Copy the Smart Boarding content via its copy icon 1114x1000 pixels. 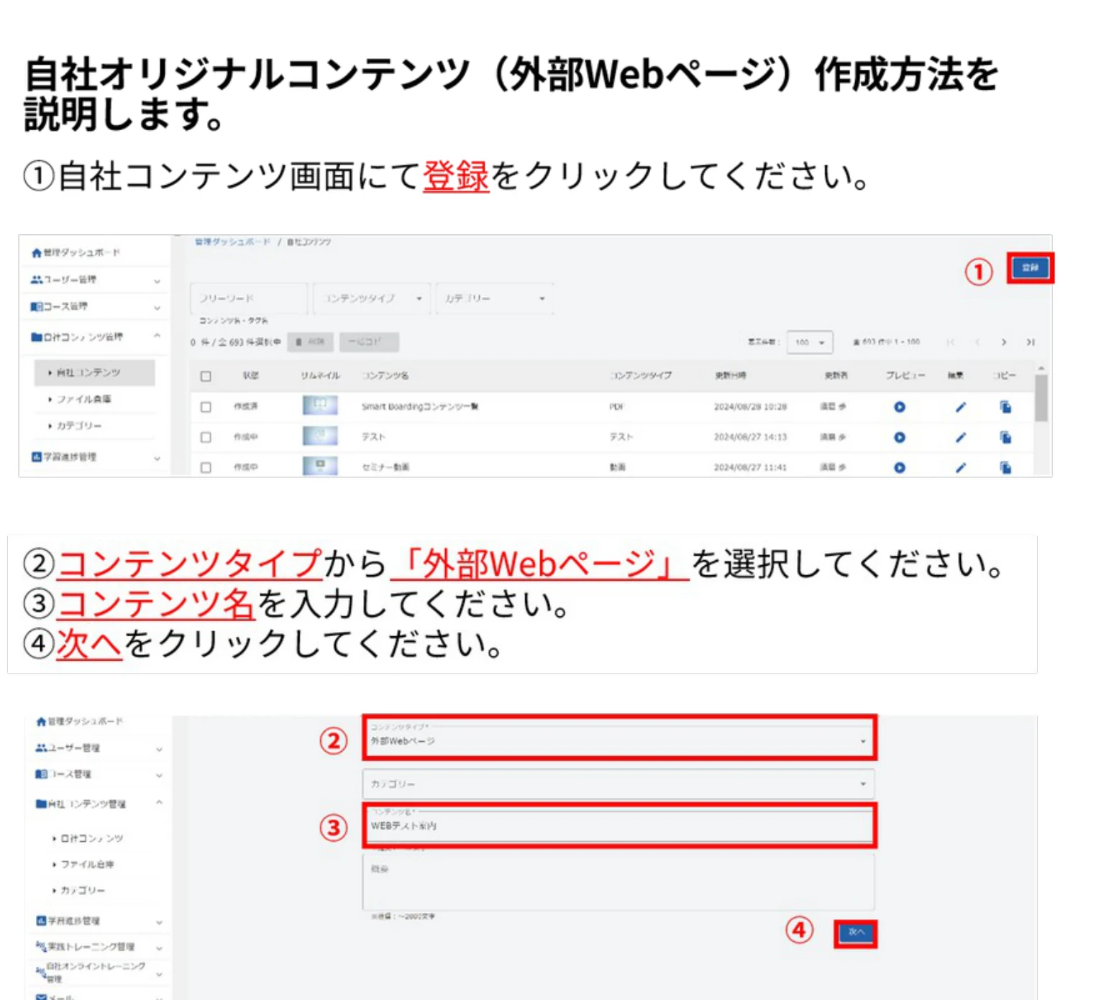pos(1005,407)
